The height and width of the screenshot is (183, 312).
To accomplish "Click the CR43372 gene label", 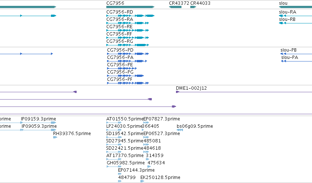I will point(179,3).
